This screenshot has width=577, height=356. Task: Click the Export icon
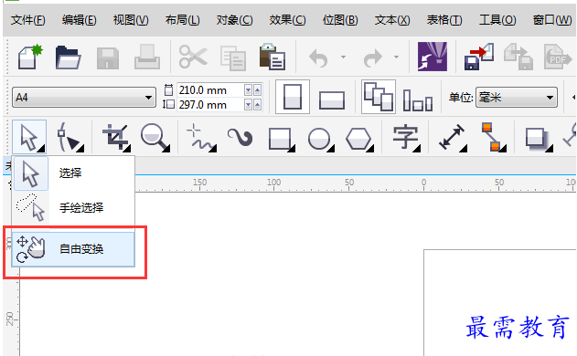tap(518, 57)
